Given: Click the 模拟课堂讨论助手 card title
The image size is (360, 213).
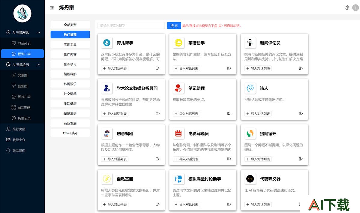Looking at the screenshot, I should [205, 179].
